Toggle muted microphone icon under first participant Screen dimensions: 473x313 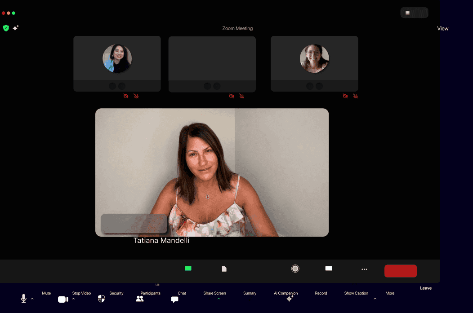[136, 96]
